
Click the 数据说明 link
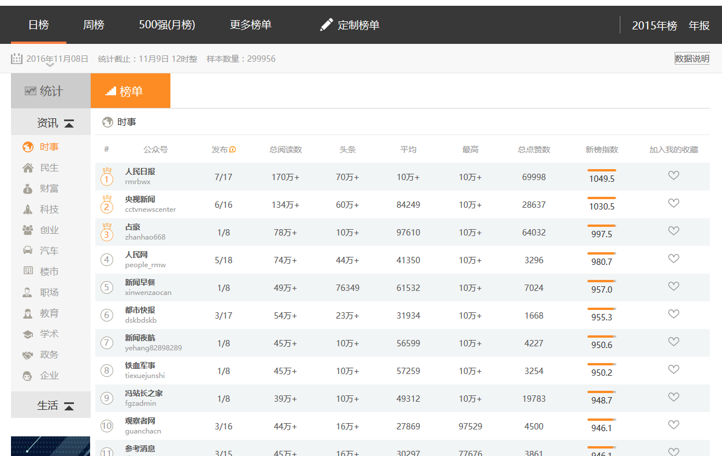click(692, 59)
